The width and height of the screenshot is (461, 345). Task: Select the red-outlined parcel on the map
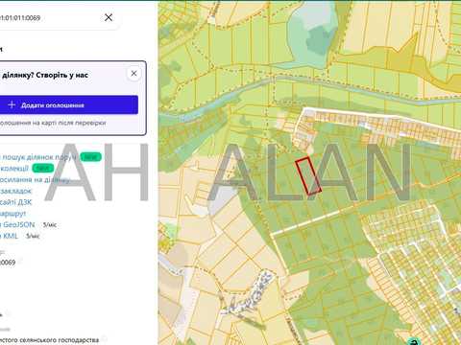308,175
